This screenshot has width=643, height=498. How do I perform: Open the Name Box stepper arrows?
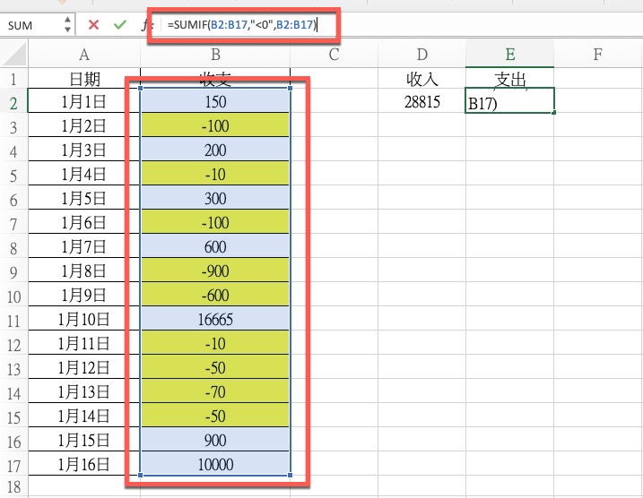click(x=67, y=24)
